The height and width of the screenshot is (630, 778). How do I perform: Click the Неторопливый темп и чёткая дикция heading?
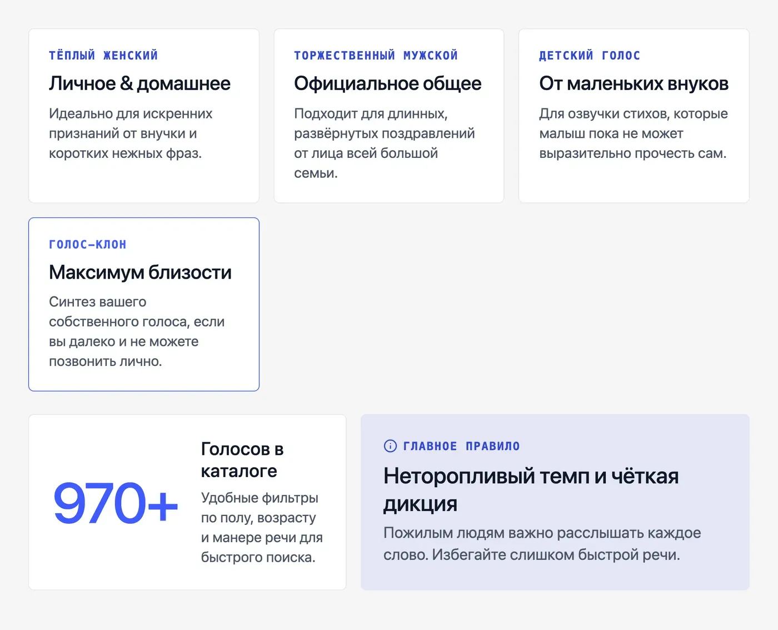tap(531, 490)
